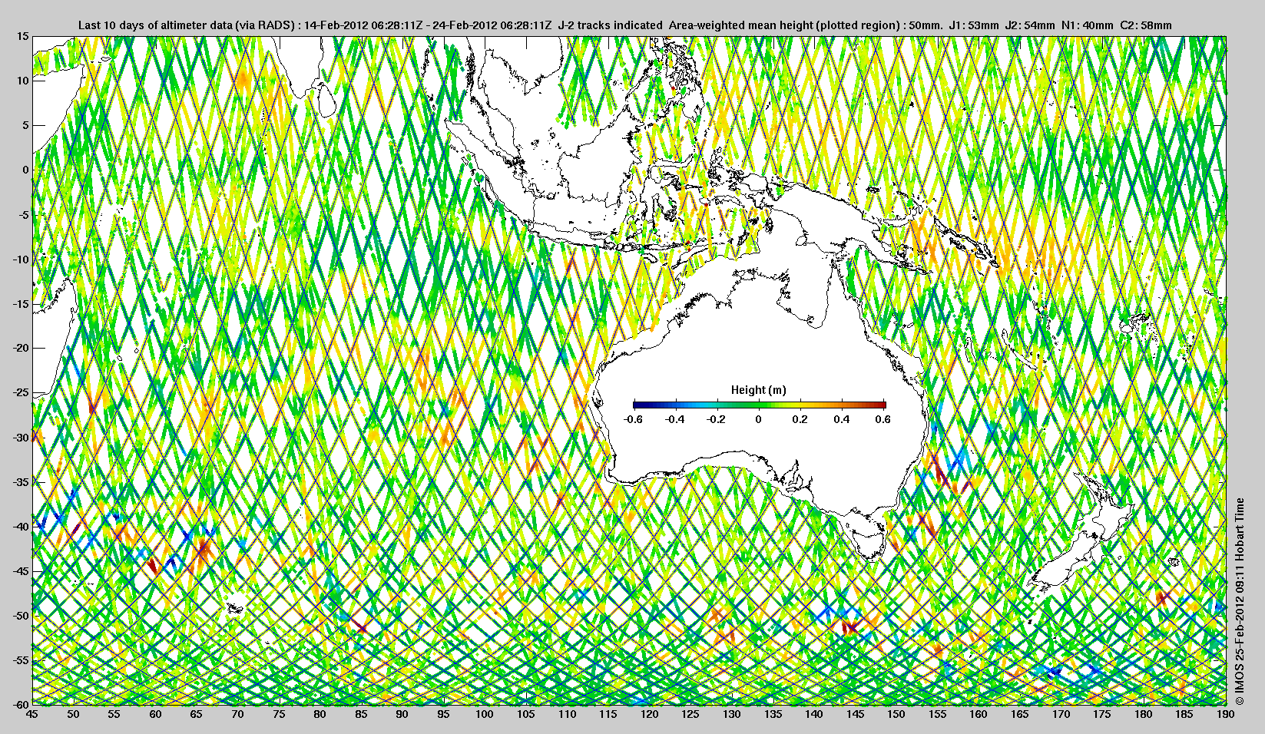1265x734 pixels.
Task: Click latitude label "10" on the vertical axis
Action: 23,81
